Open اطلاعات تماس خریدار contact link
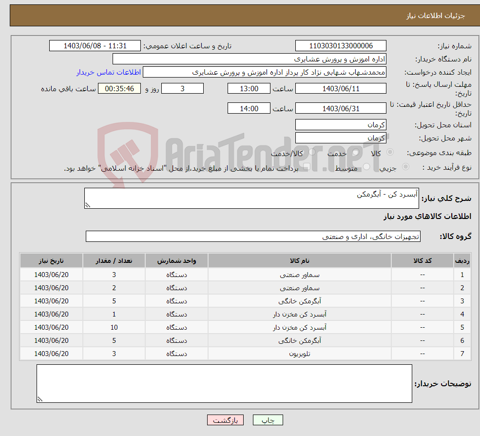Image resolution: width=480 pixels, height=436 pixels. pos(108,72)
